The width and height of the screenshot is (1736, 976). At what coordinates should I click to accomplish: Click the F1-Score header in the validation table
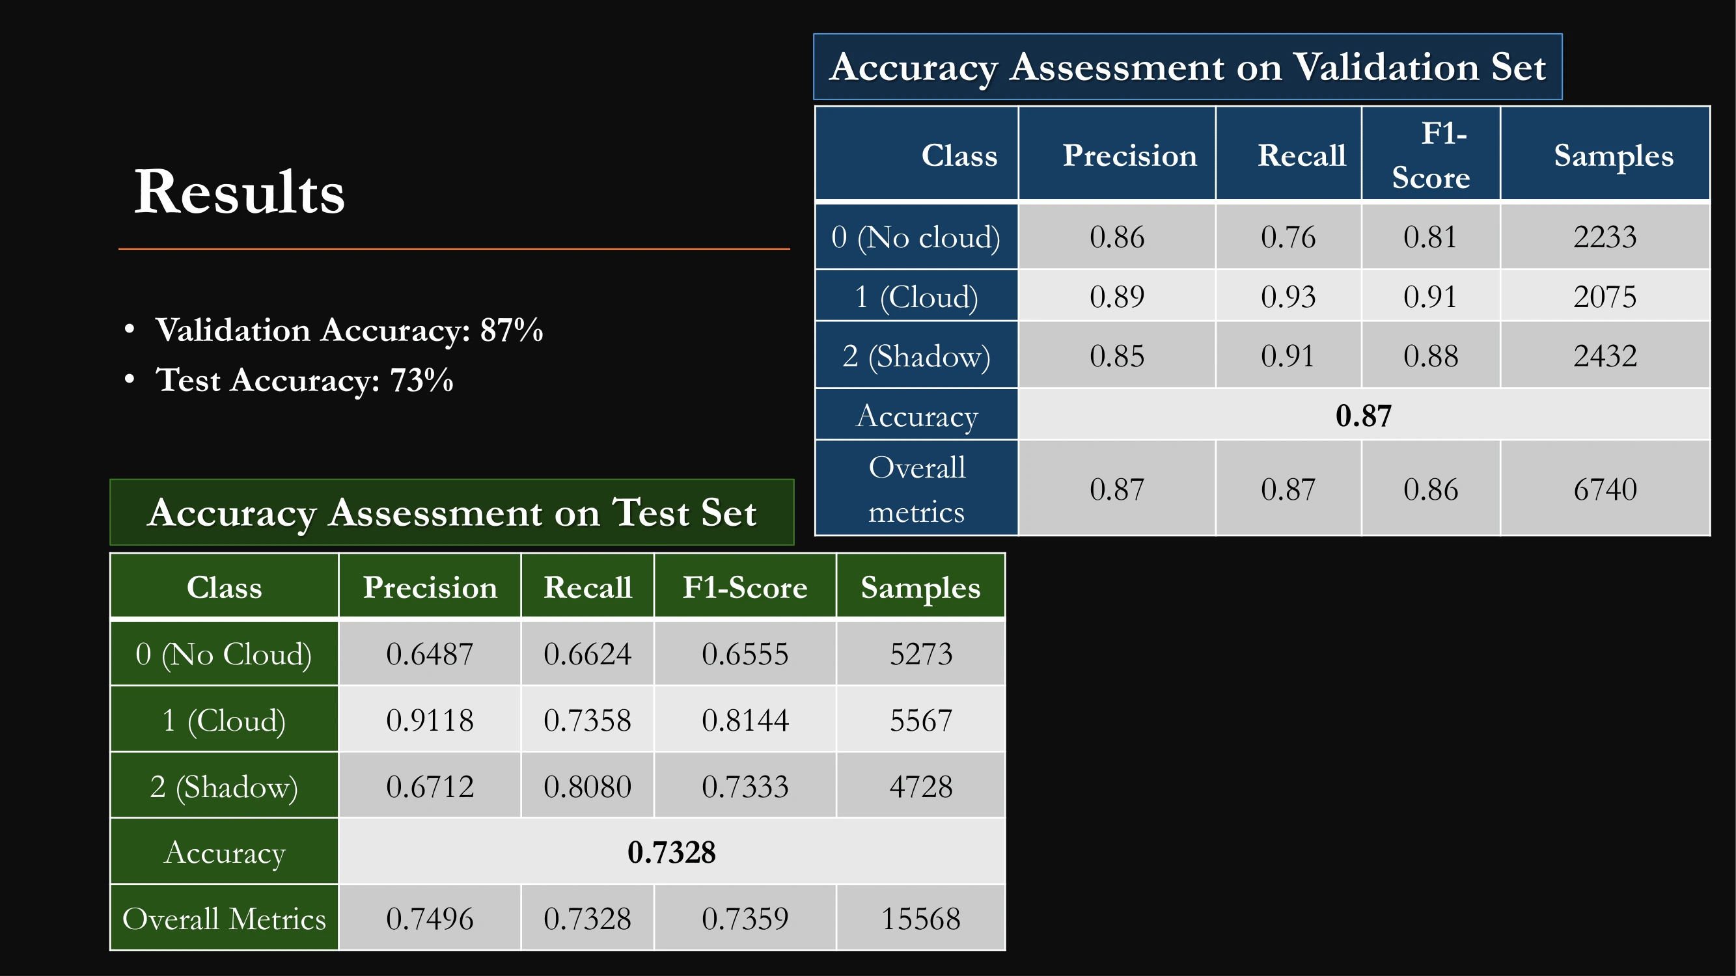point(1431,155)
